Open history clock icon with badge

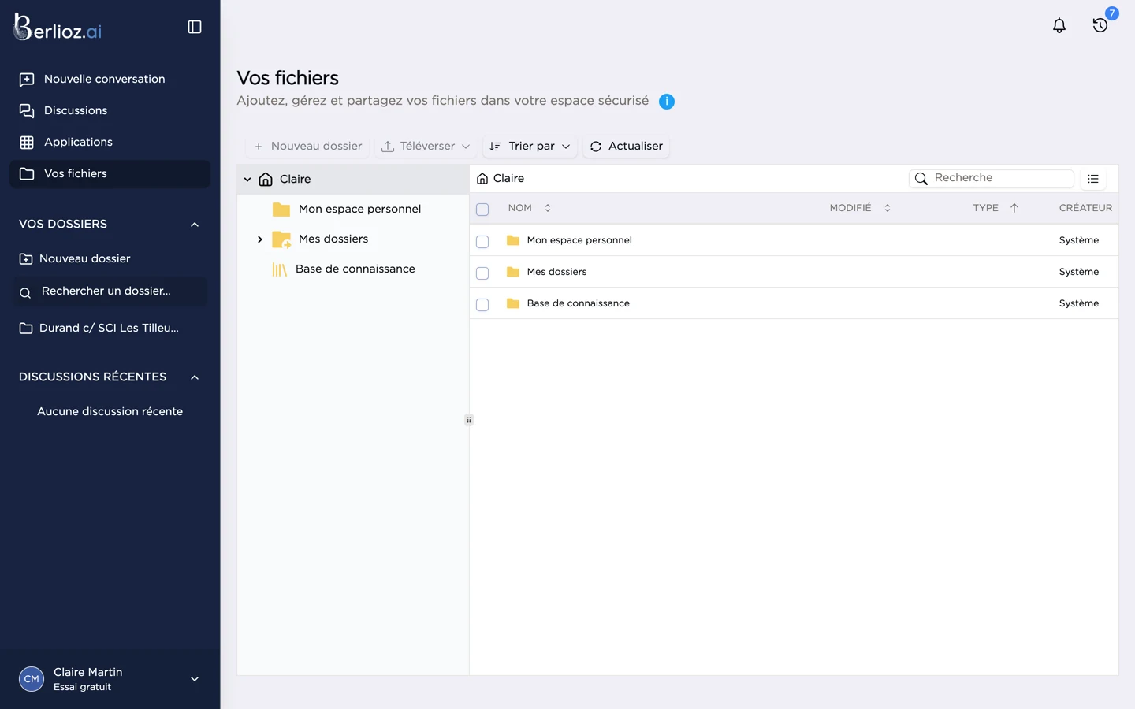(1100, 25)
